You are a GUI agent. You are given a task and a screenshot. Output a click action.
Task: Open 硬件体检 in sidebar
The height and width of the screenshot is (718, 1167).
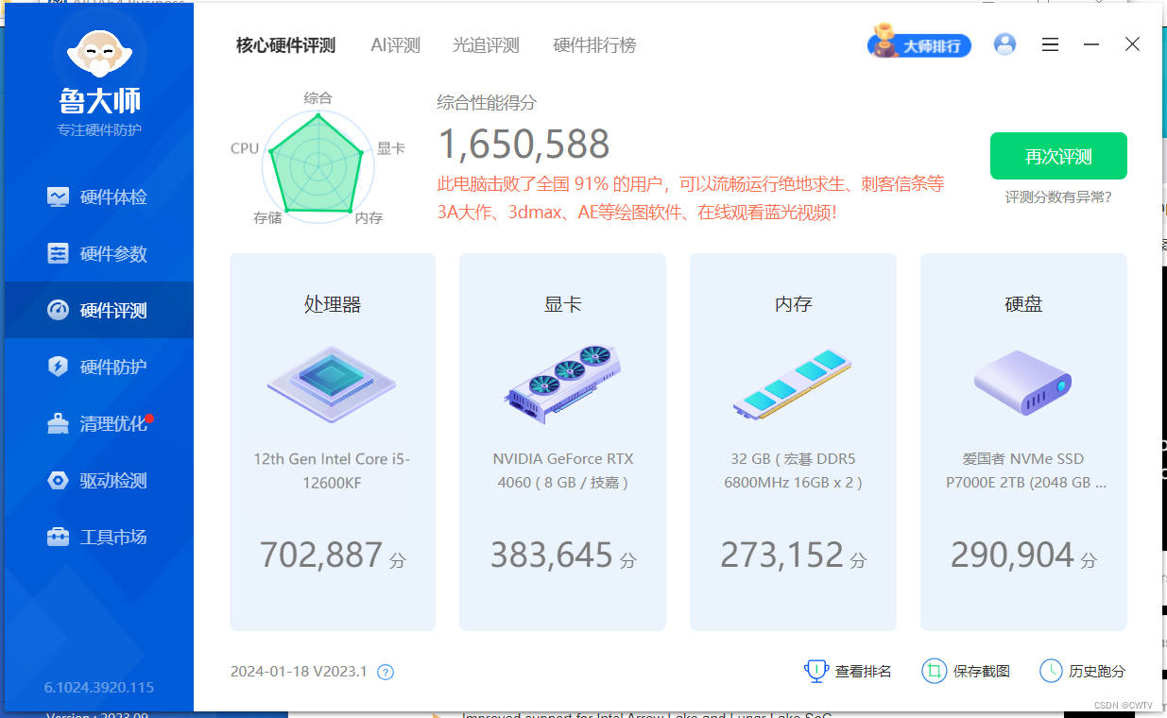point(99,197)
